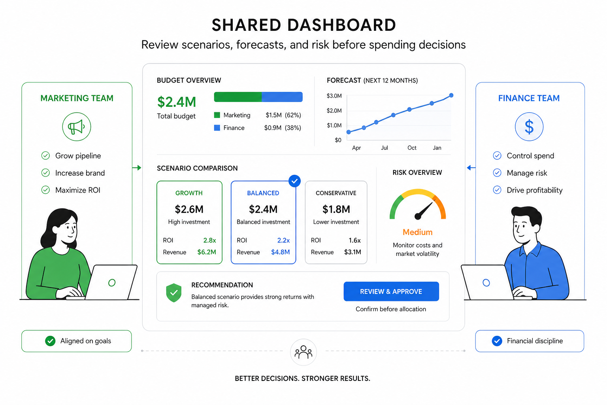The width and height of the screenshot is (607, 405).
Task: Toggle the Control spend check
Action: tap(497, 155)
